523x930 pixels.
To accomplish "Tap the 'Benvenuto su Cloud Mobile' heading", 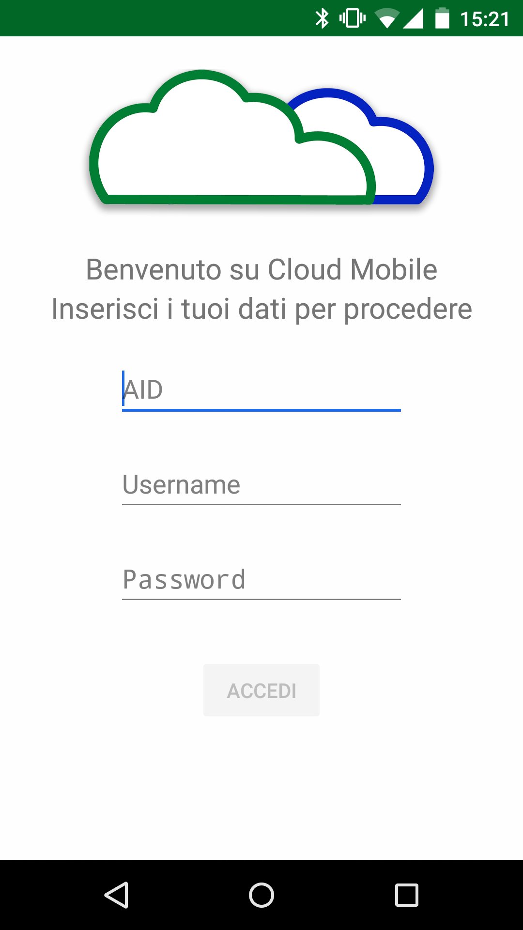I will [x=261, y=269].
